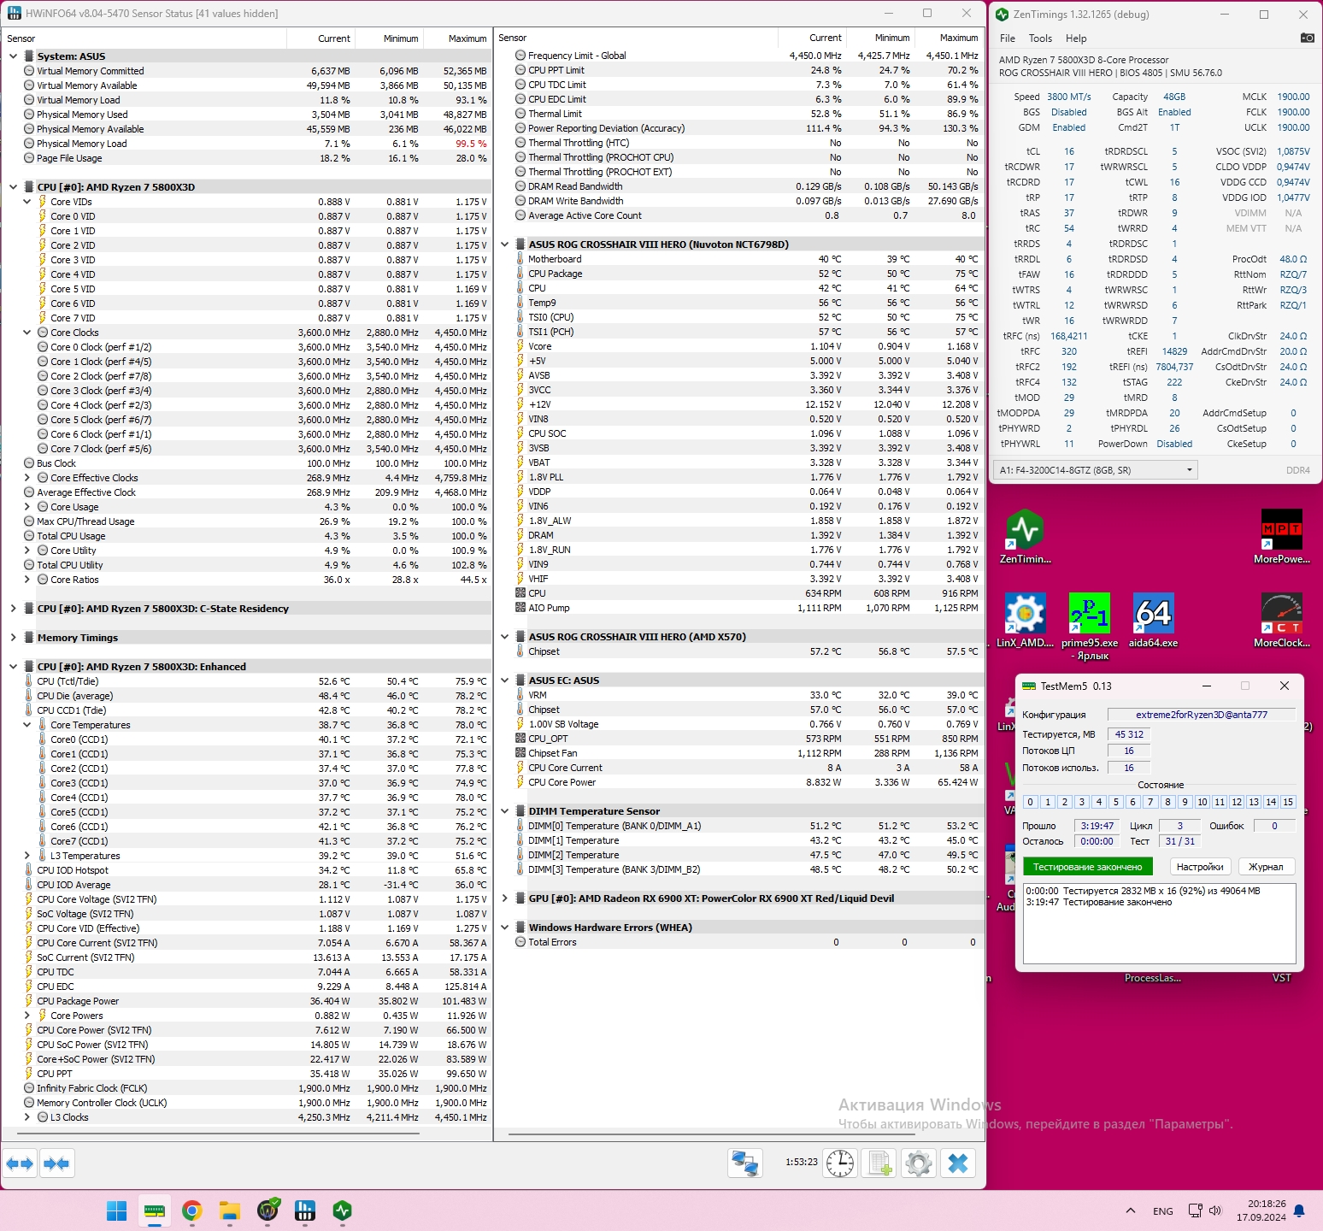Select the AIO Pump fan row
1323x1231 pixels.
coord(740,608)
